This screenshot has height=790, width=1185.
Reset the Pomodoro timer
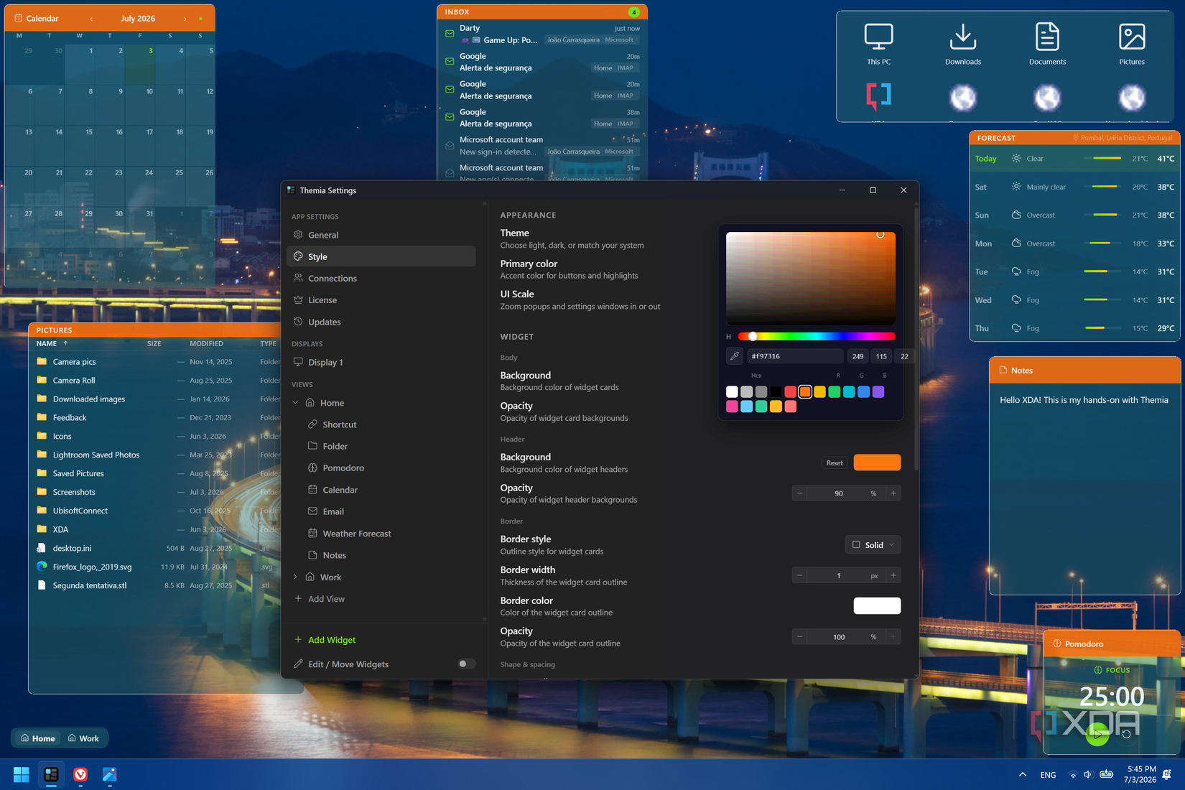tap(1126, 734)
